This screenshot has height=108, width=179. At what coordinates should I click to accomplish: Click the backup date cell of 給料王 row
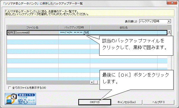(x=74, y=32)
